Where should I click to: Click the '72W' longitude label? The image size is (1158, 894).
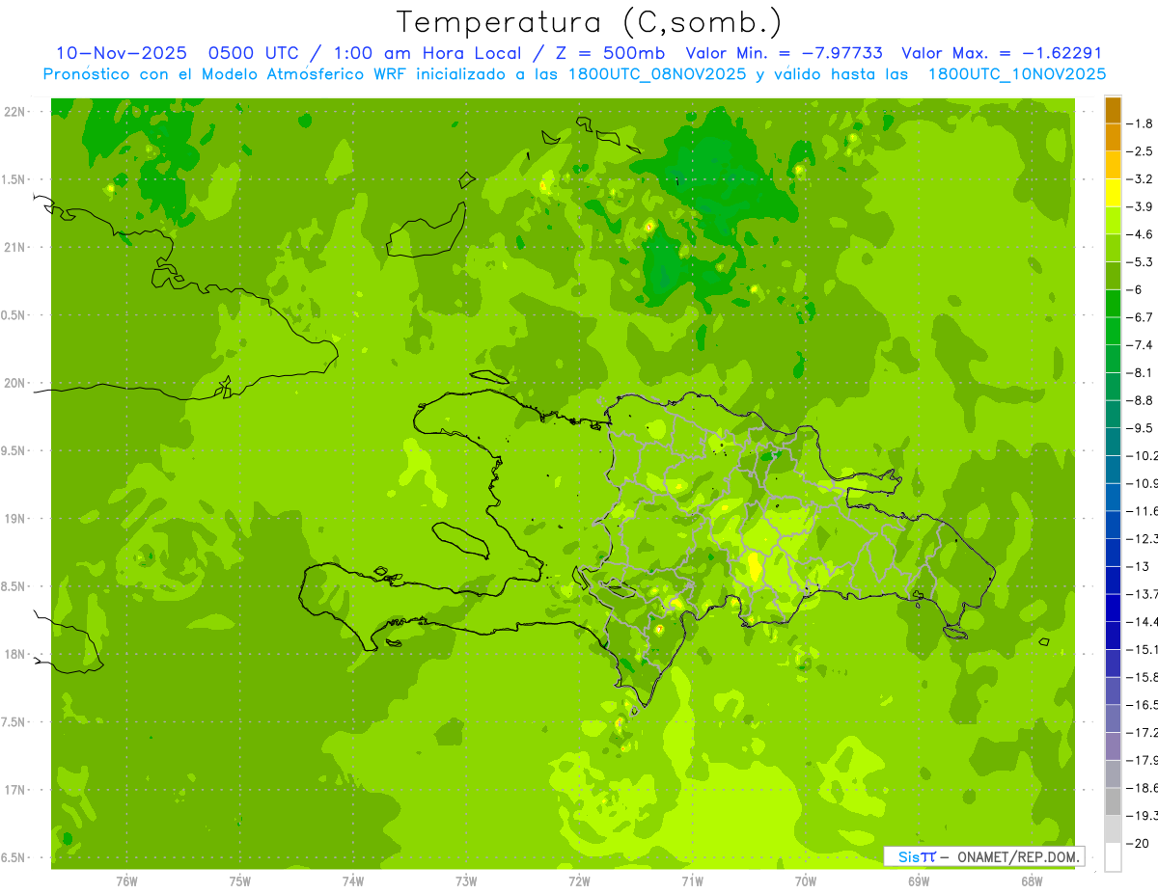pos(579,881)
